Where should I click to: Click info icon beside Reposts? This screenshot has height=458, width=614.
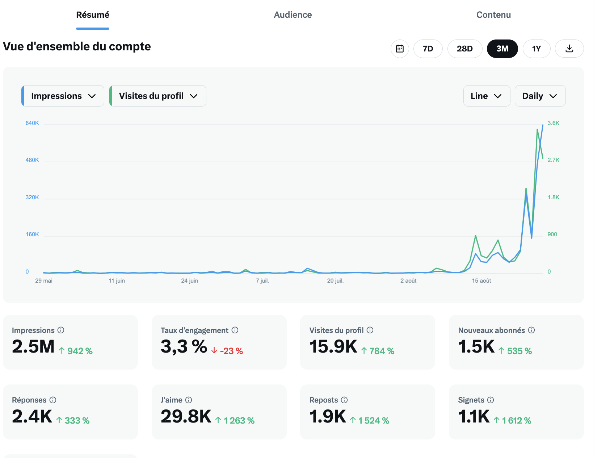(x=344, y=400)
